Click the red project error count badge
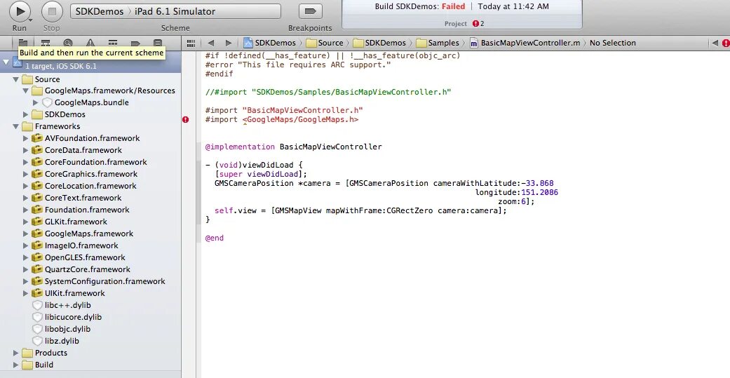 [x=478, y=24]
